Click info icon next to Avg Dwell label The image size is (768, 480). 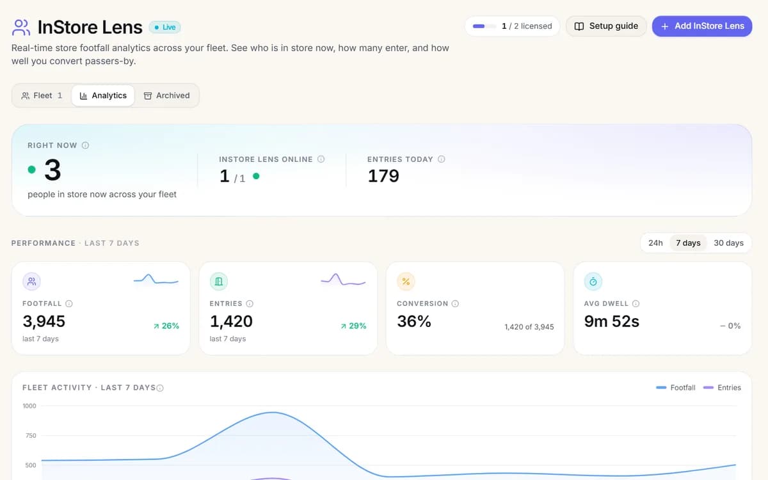[636, 303]
